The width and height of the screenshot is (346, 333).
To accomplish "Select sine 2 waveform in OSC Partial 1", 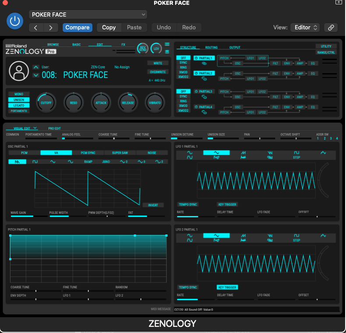I will (159, 162).
